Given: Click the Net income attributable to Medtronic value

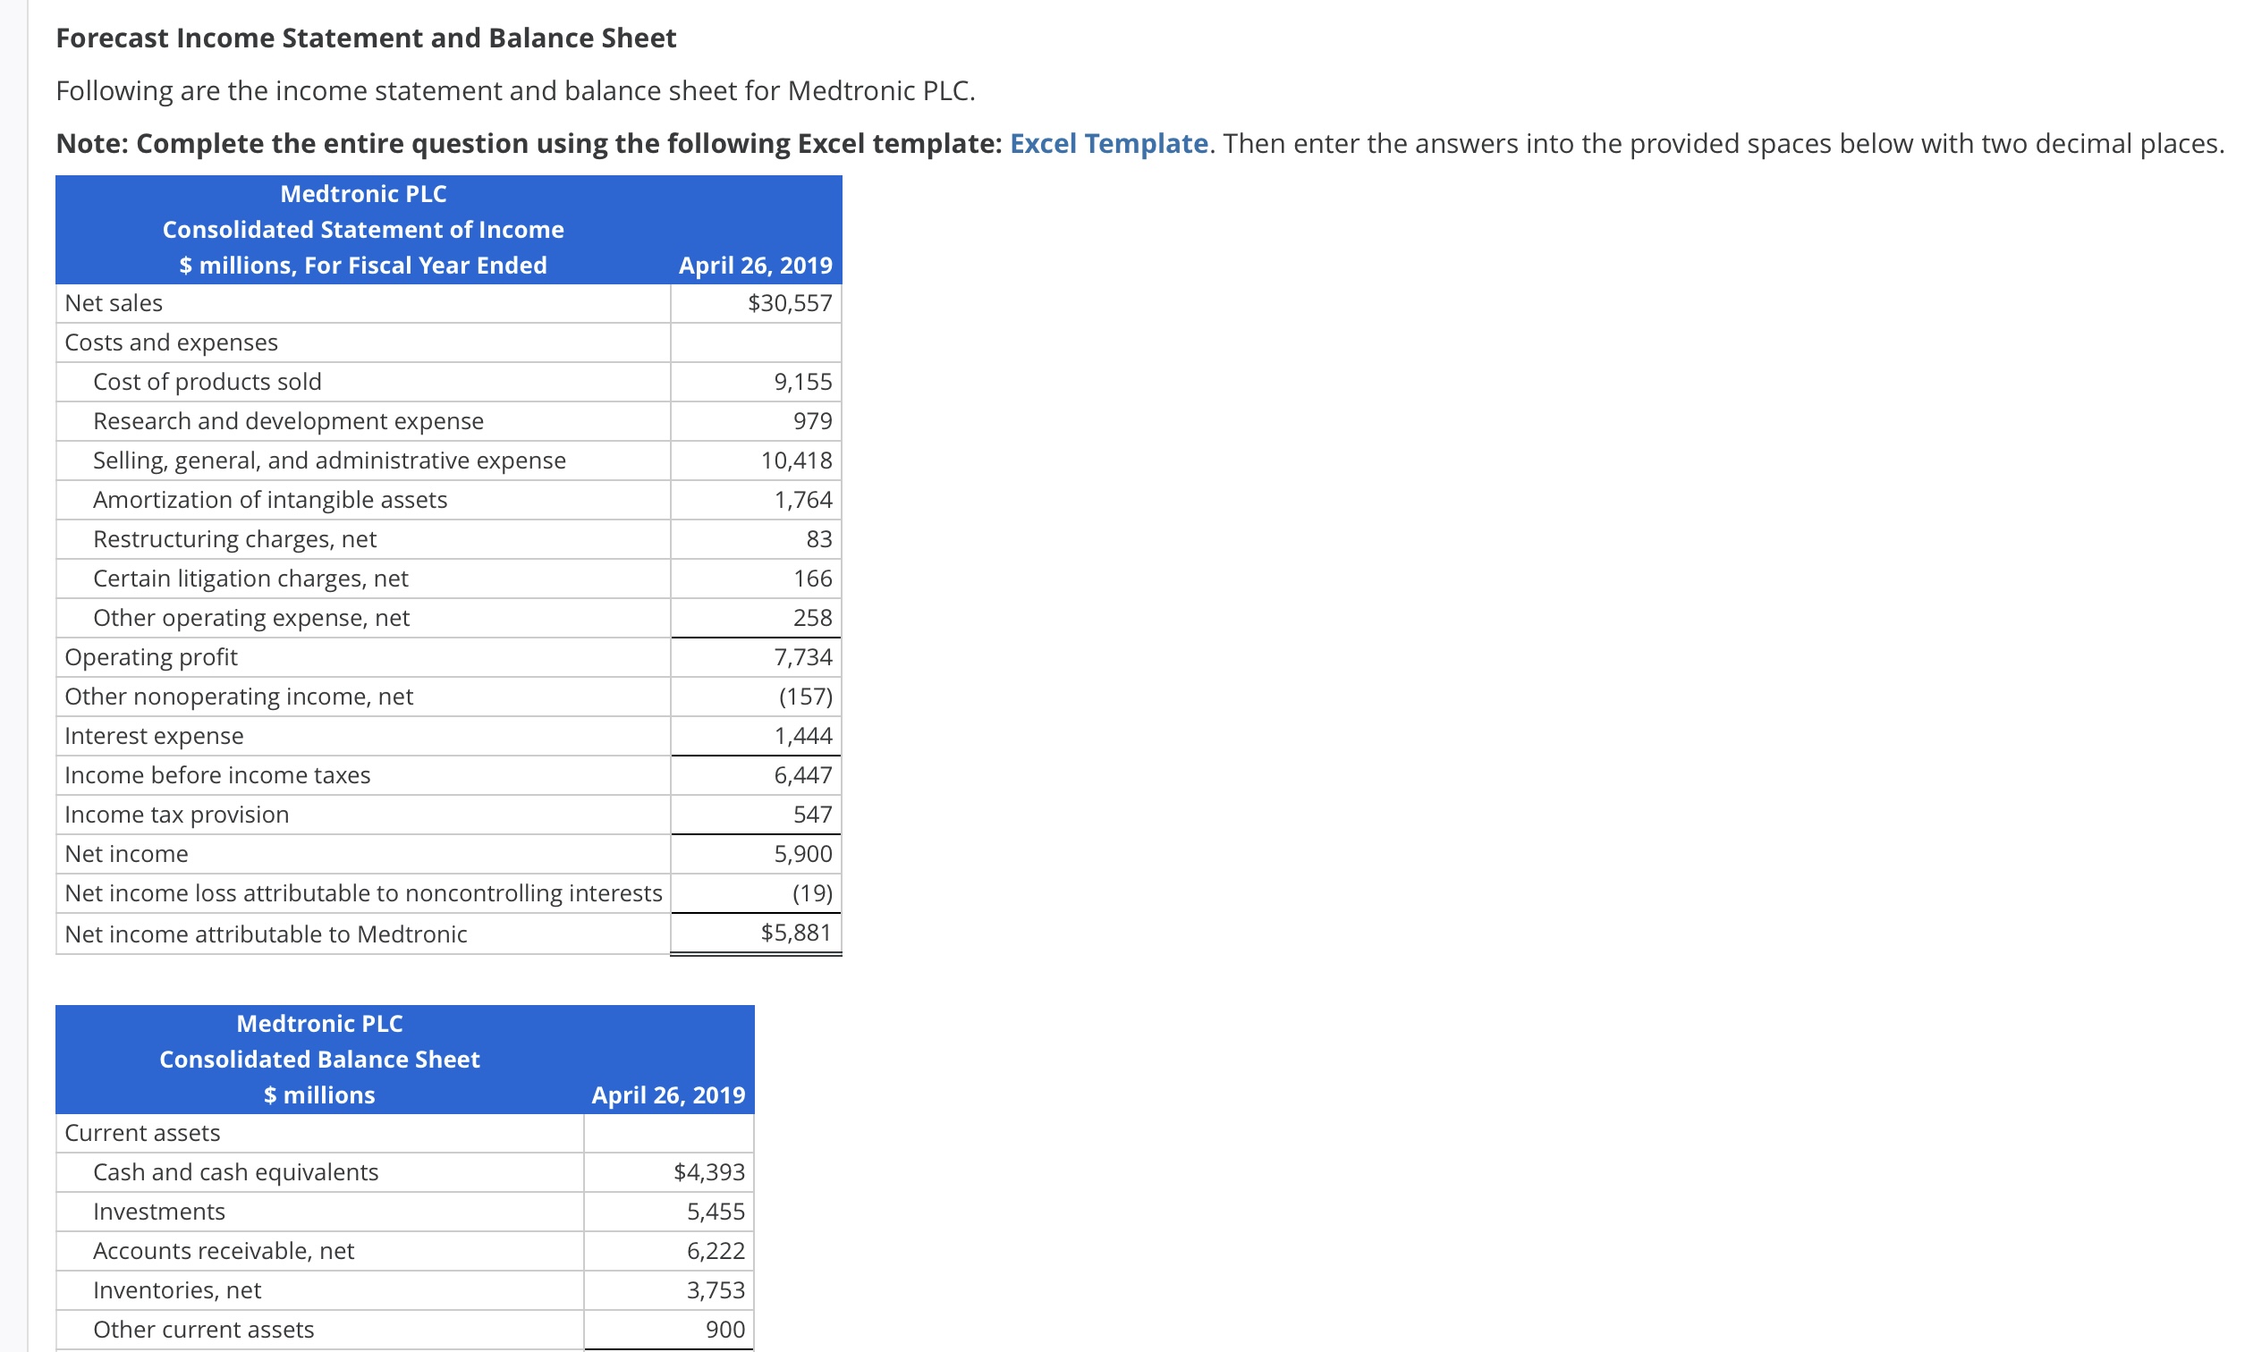Looking at the screenshot, I should [795, 933].
